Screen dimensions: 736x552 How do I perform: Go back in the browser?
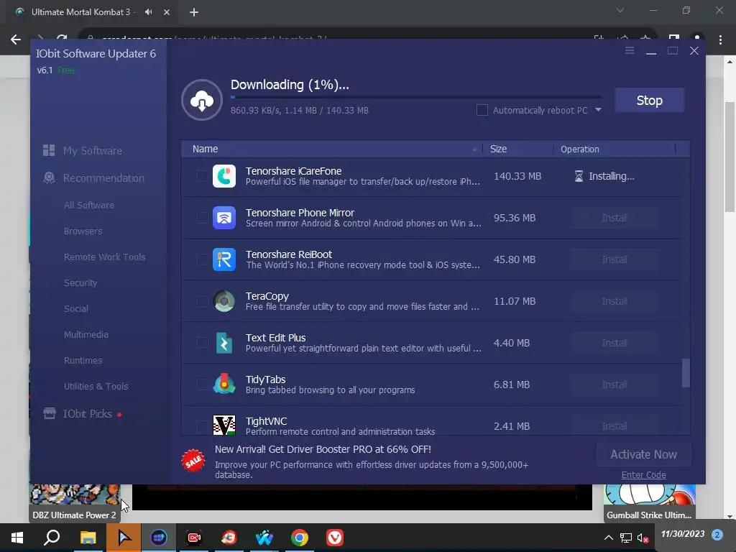(x=16, y=40)
